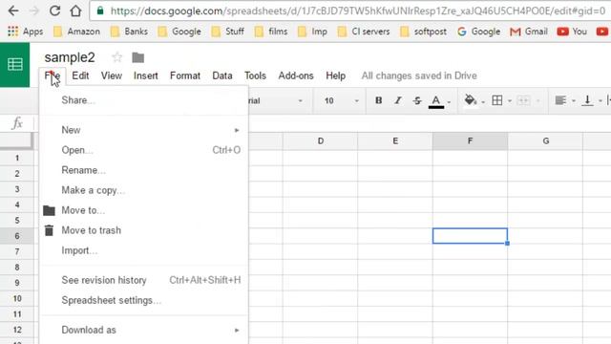Star the sample2 spreadsheet

[x=116, y=57]
